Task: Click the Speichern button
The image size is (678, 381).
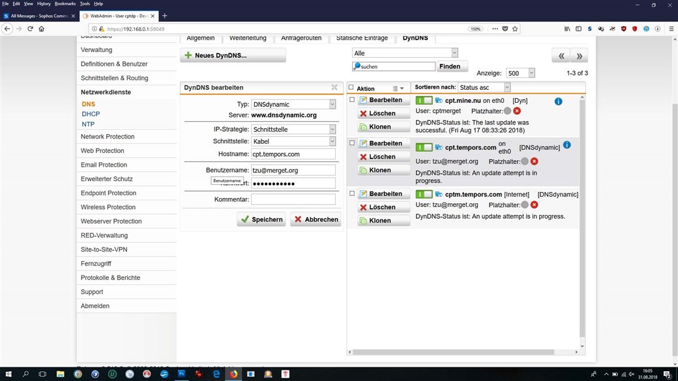Action: pyautogui.click(x=261, y=219)
